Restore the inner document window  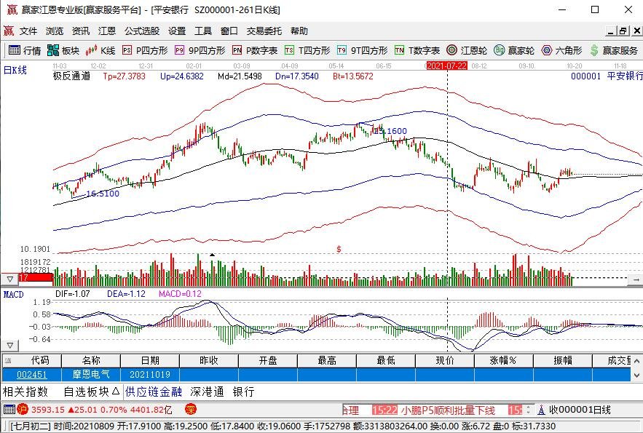(x=623, y=31)
